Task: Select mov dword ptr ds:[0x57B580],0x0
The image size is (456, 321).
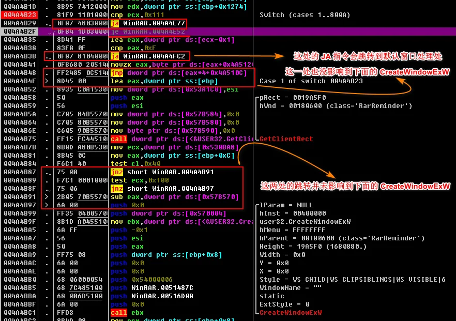Action: (x=175, y=123)
